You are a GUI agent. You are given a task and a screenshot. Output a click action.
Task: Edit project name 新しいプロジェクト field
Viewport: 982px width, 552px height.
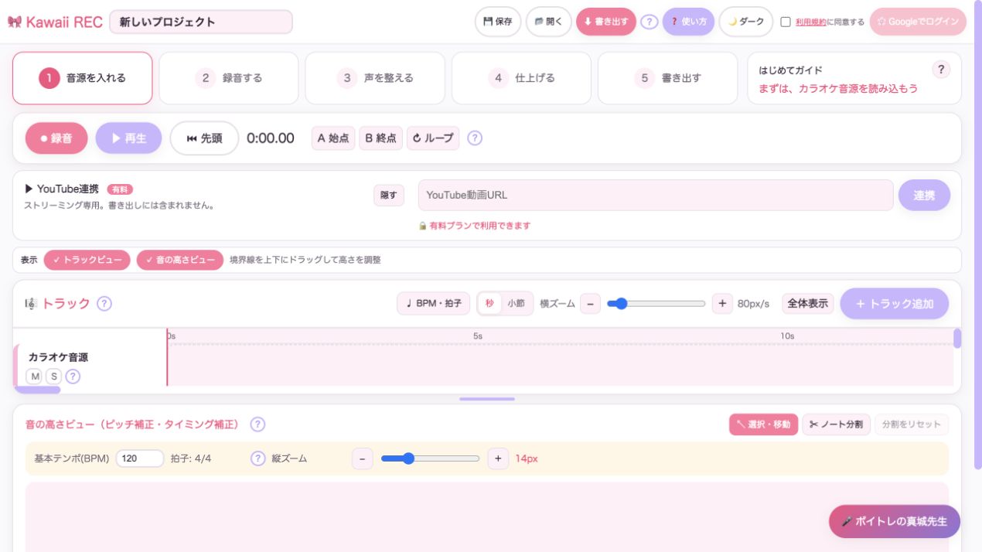[201, 22]
